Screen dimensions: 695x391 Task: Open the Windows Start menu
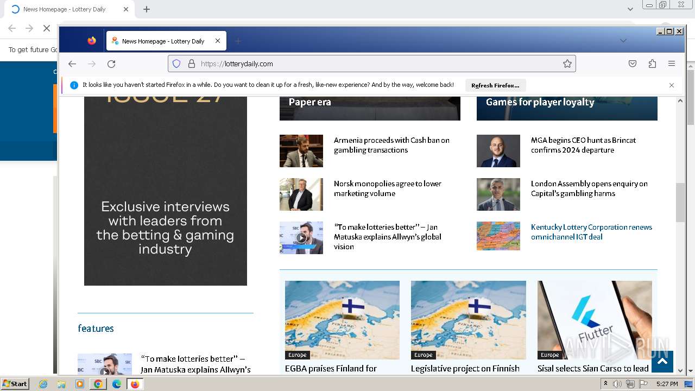point(15,384)
